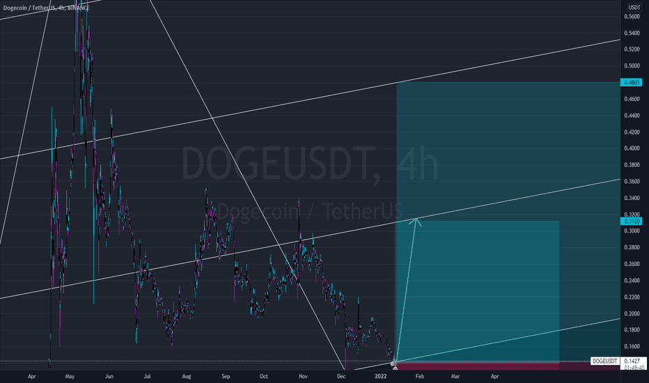Select the DOGEUSDT last-price label
This screenshot has width=649, height=383.
tap(604, 361)
